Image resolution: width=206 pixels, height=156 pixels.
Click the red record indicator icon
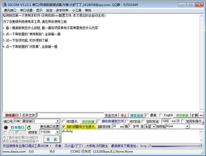pyautogui.click(x=5, y=127)
